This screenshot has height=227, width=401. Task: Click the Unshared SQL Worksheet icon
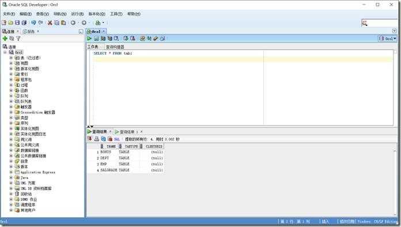point(142,39)
